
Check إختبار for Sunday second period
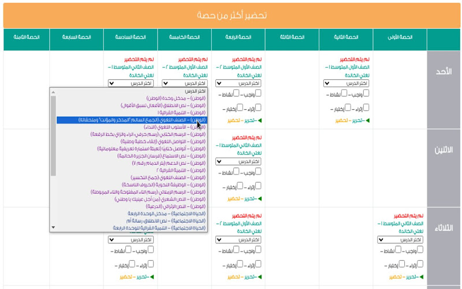[x=348, y=108]
